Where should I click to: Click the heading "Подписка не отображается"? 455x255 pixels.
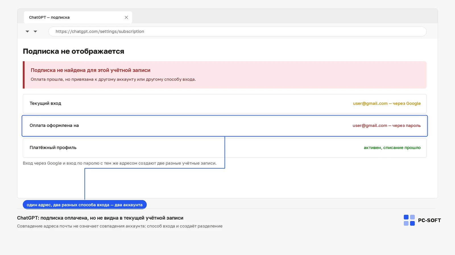pyautogui.click(x=73, y=51)
